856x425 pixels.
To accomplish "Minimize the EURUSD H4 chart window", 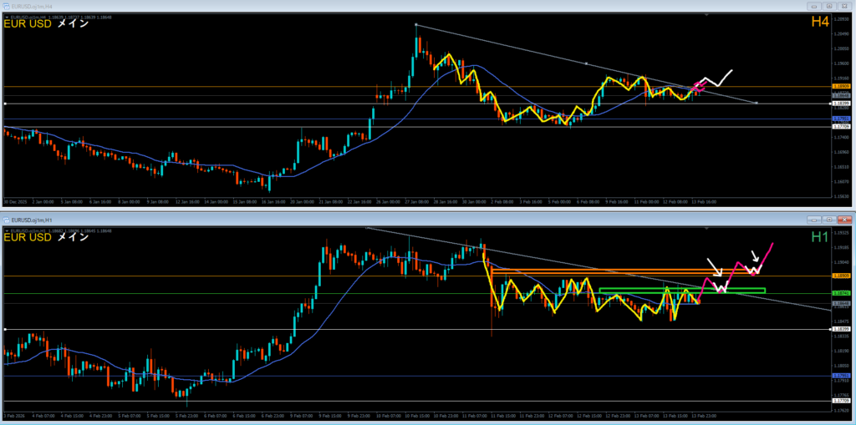I will pos(814,6).
